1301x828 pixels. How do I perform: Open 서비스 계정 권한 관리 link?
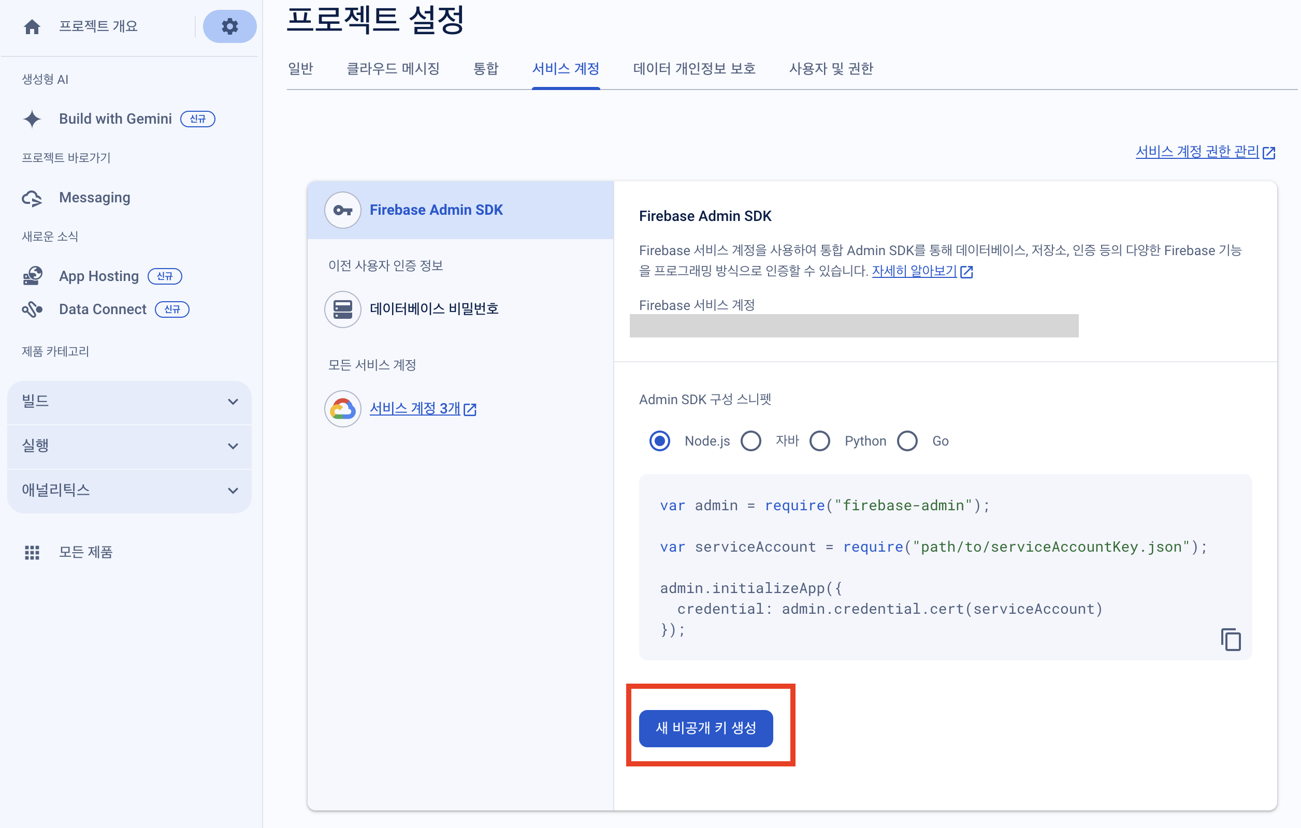1197,152
